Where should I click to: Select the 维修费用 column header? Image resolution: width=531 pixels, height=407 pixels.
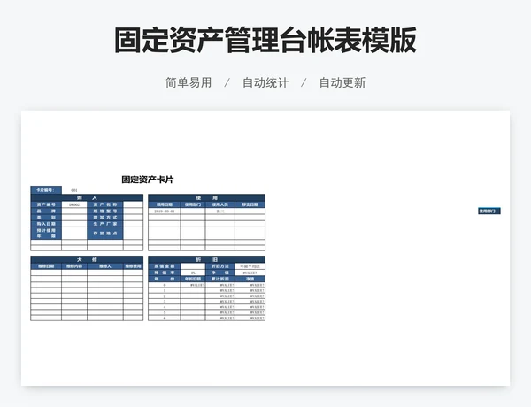(133, 266)
